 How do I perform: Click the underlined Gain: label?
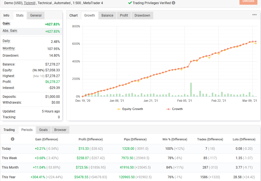(7, 23)
